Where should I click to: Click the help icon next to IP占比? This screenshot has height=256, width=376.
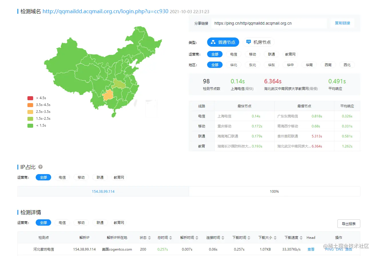tap(40, 167)
